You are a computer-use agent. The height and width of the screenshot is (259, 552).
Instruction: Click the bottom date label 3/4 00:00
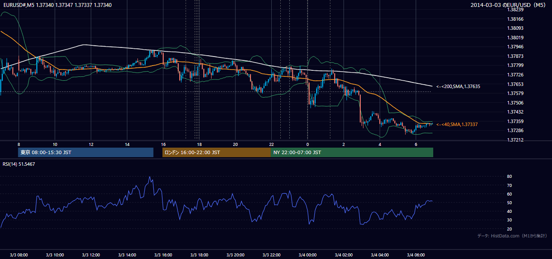(308, 255)
